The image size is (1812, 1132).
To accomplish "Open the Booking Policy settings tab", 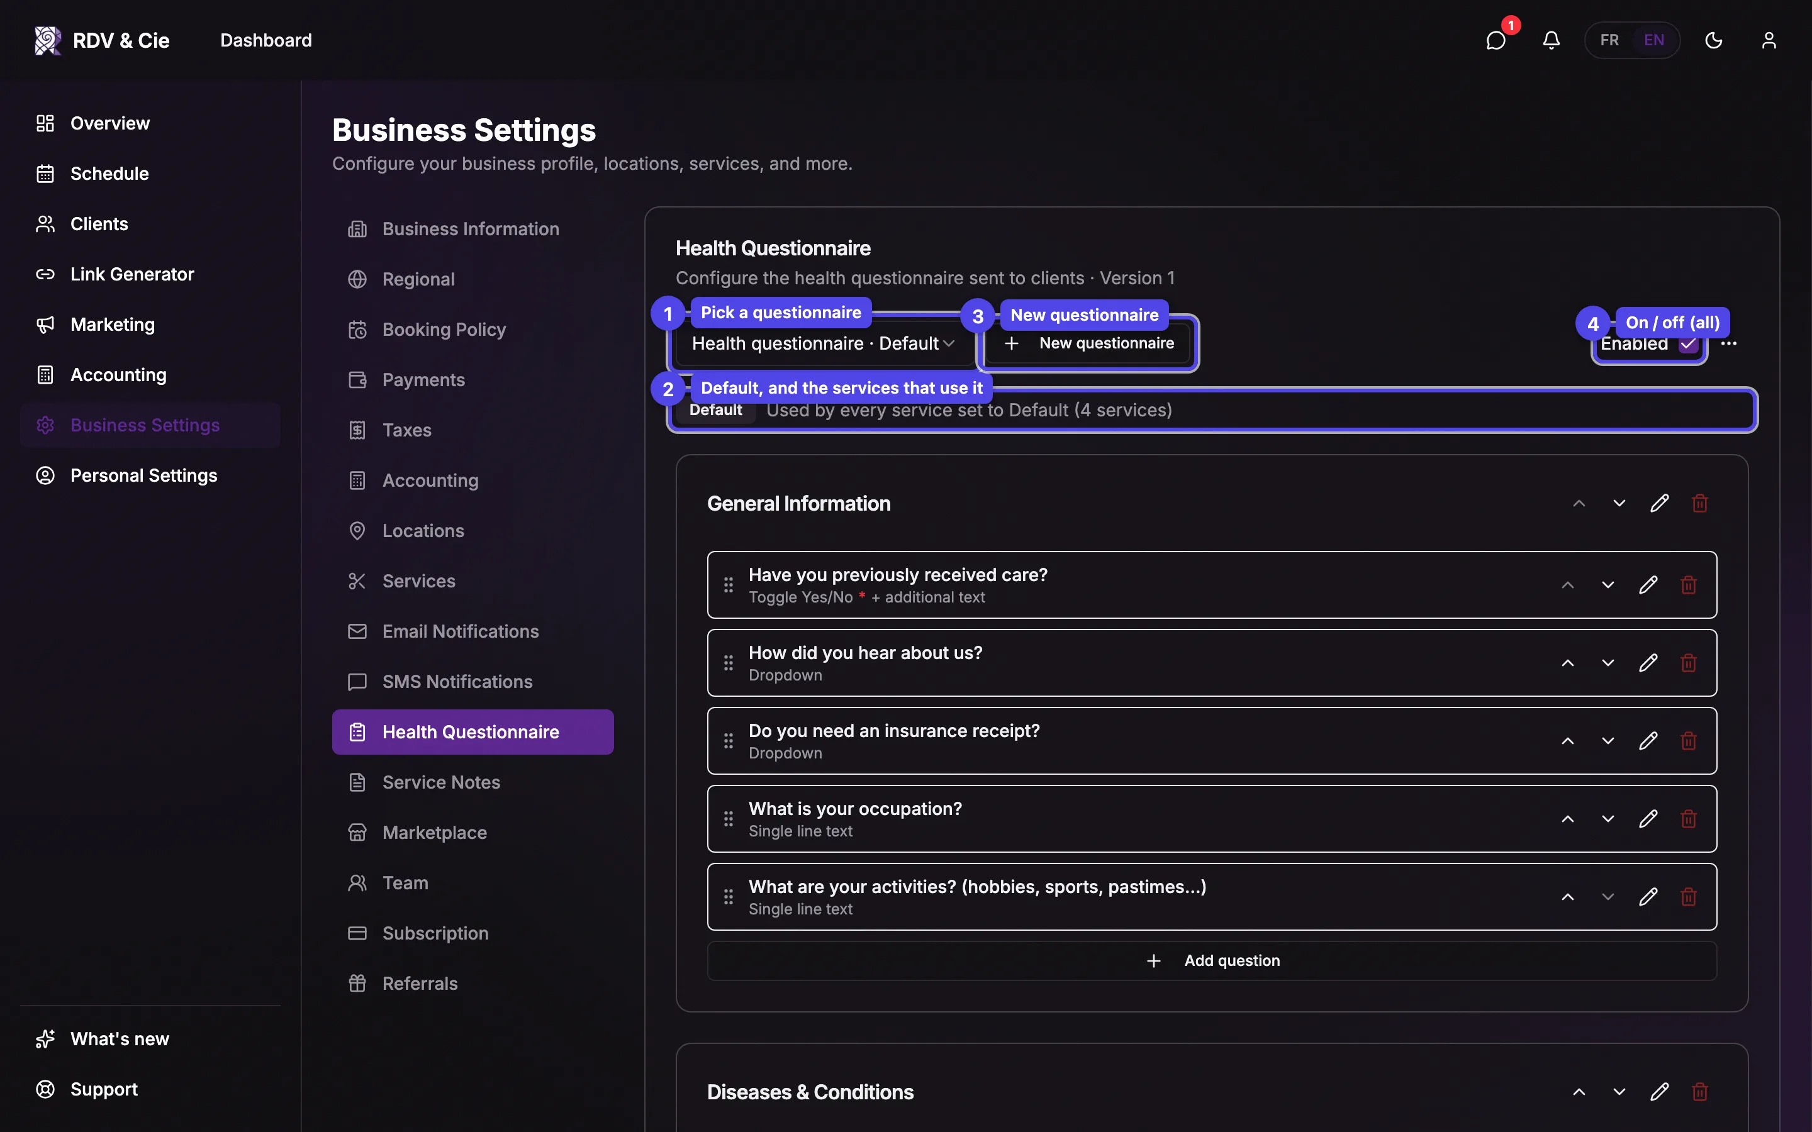I will 473,330.
